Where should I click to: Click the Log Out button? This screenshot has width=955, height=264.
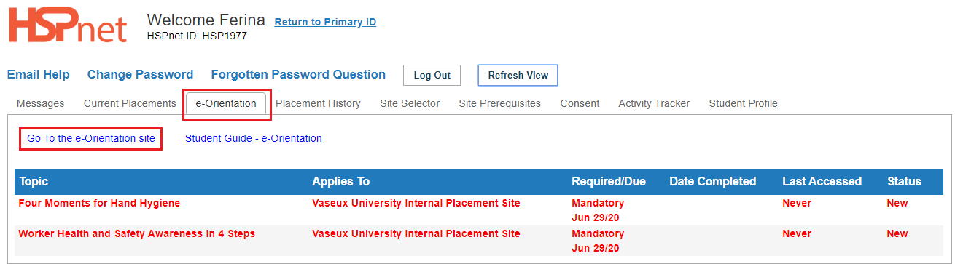click(432, 75)
